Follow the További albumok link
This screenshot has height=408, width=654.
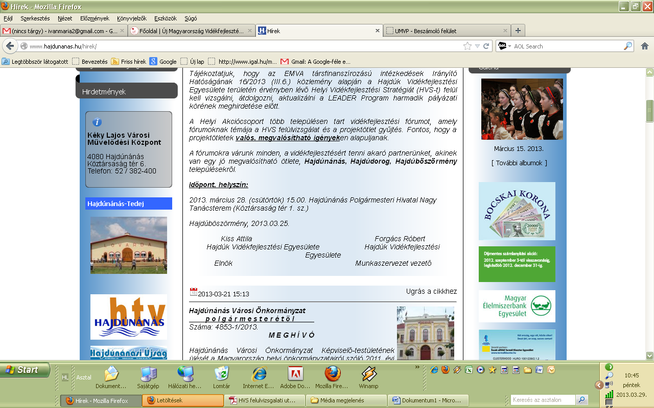click(x=519, y=163)
